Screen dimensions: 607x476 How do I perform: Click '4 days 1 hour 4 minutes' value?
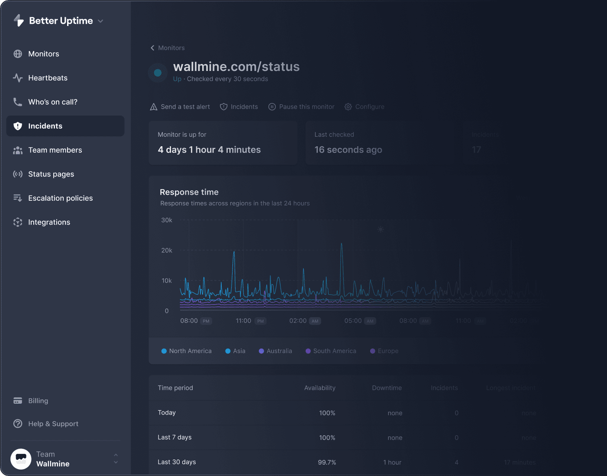point(210,150)
